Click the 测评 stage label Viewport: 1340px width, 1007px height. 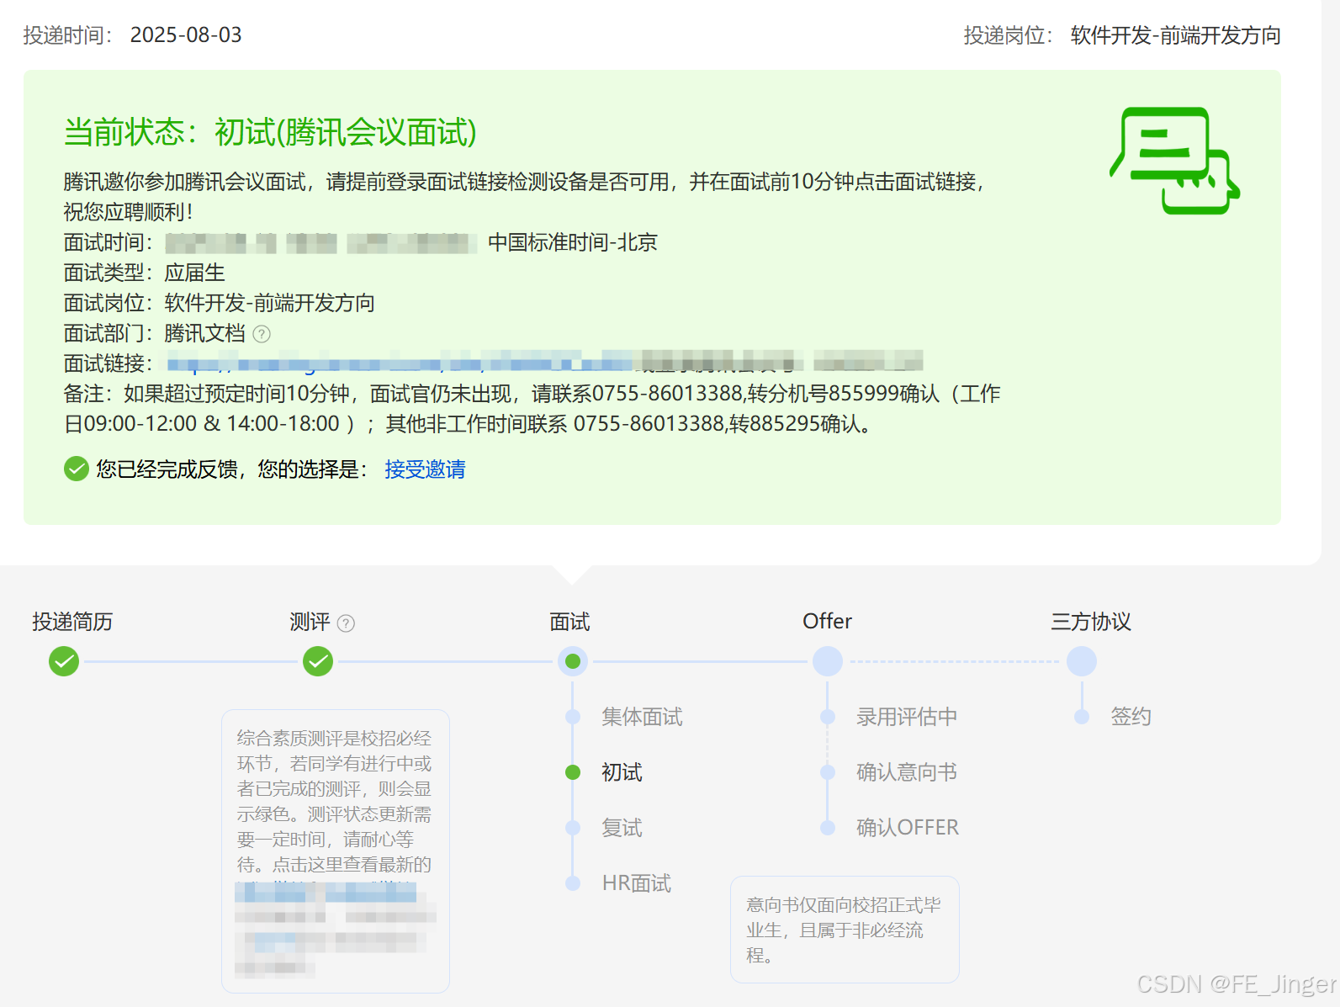[310, 622]
